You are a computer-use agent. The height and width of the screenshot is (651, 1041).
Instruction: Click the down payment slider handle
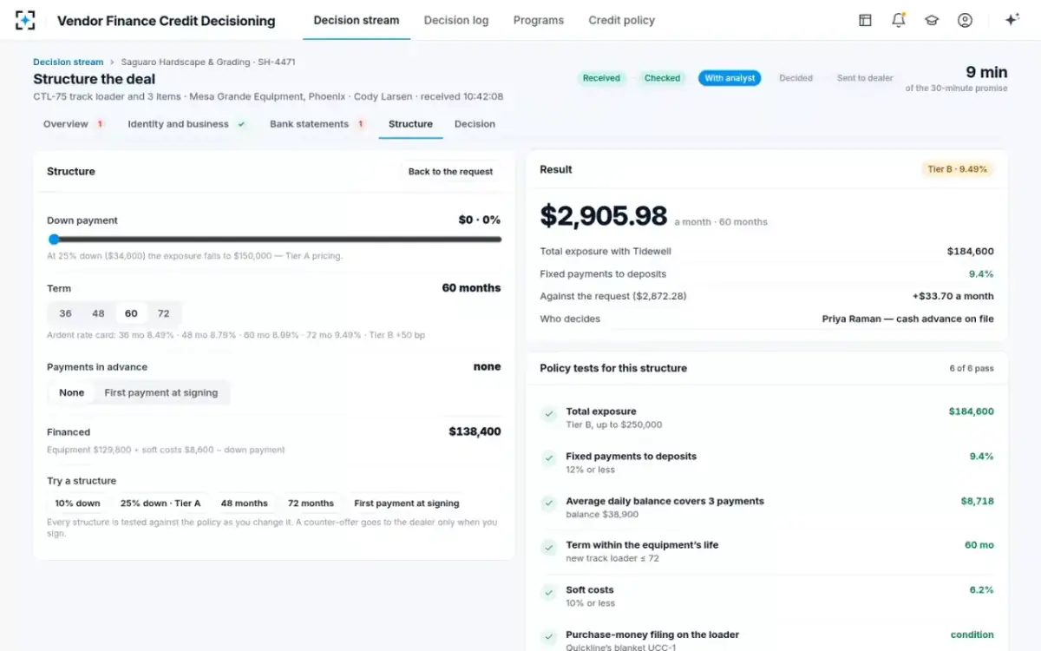click(x=54, y=240)
